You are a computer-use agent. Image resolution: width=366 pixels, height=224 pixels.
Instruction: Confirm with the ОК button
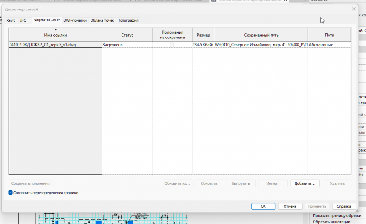click(x=263, y=206)
